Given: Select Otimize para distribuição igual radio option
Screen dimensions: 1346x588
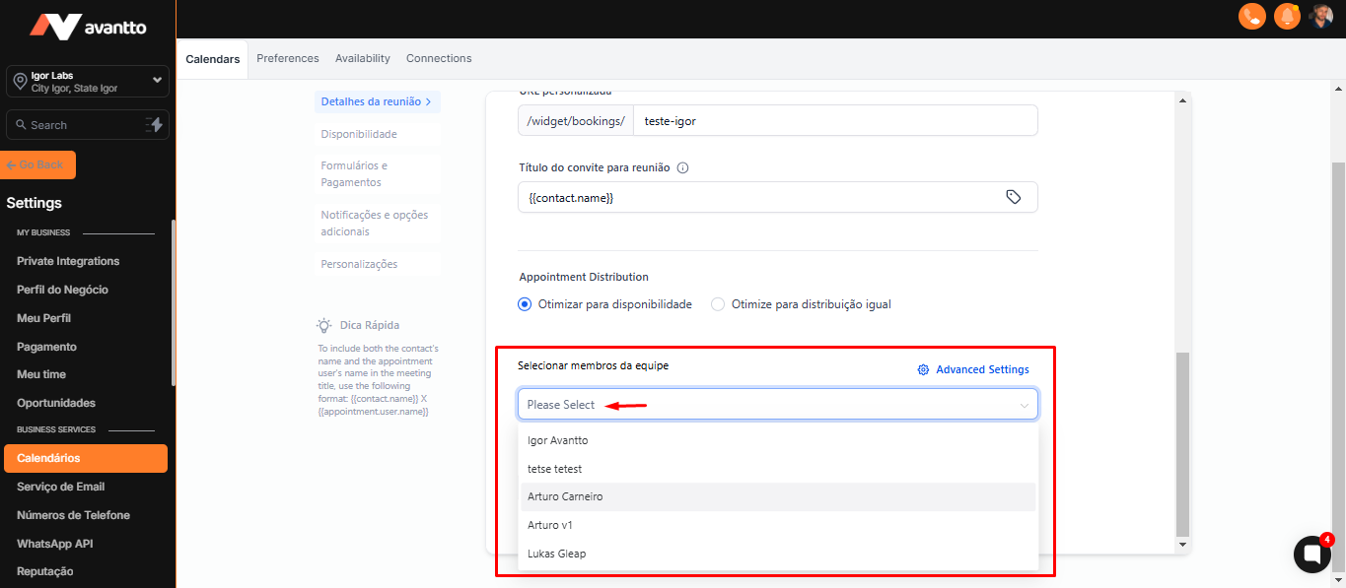Looking at the screenshot, I should pyautogui.click(x=718, y=304).
